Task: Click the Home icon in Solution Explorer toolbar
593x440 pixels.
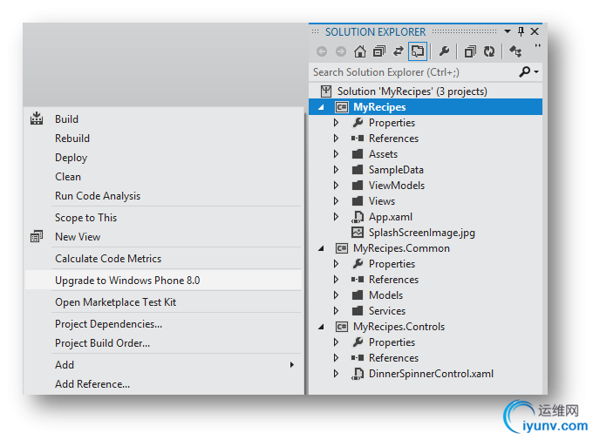Action: [359, 51]
